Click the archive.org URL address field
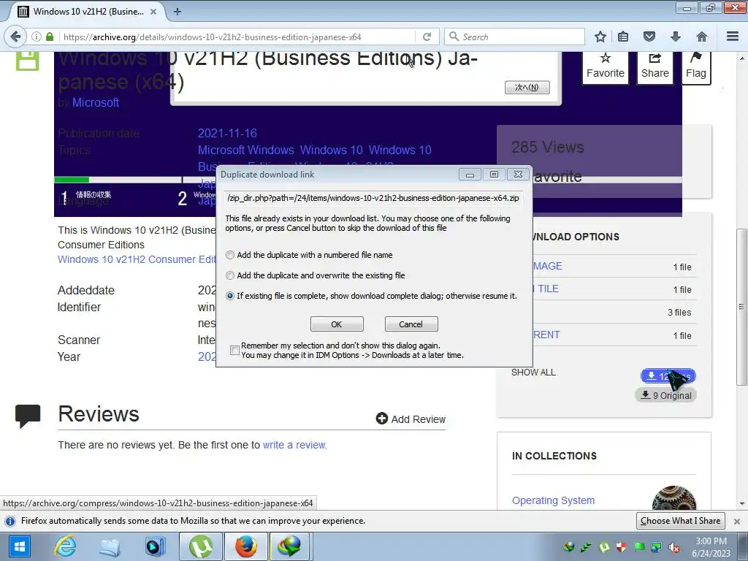 [237, 37]
